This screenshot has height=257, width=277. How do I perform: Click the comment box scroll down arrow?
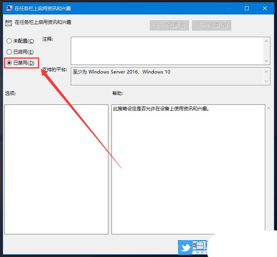[x=266, y=61]
